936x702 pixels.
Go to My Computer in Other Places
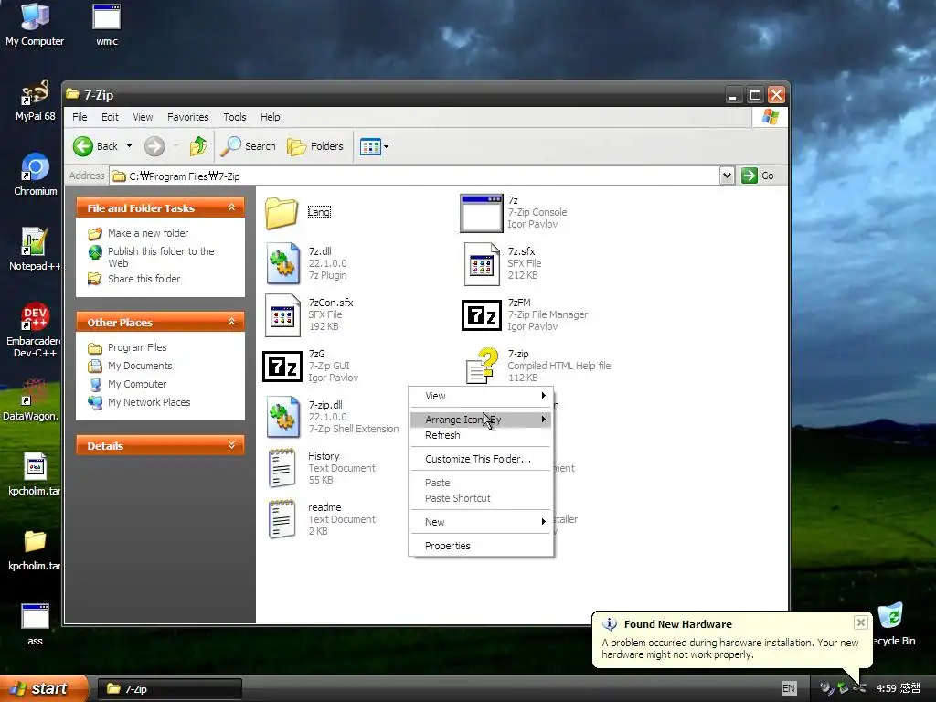coord(137,384)
